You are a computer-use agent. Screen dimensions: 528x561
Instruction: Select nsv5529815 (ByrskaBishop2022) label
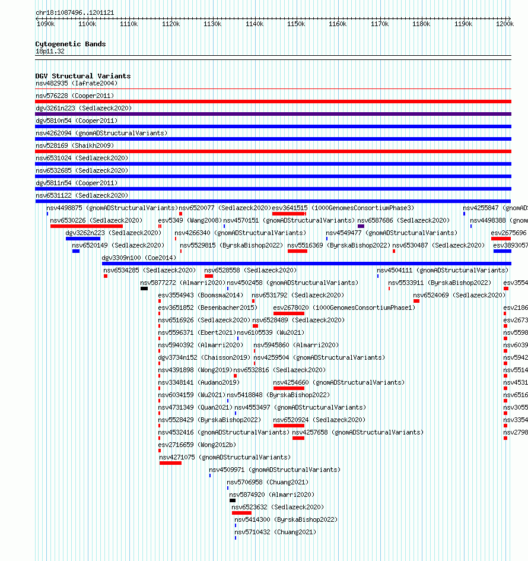click(231, 245)
